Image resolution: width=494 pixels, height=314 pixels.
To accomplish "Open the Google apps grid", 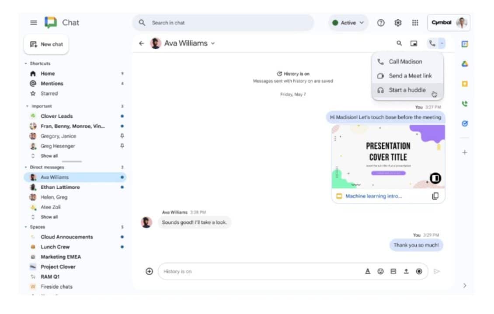I will point(415,23).
